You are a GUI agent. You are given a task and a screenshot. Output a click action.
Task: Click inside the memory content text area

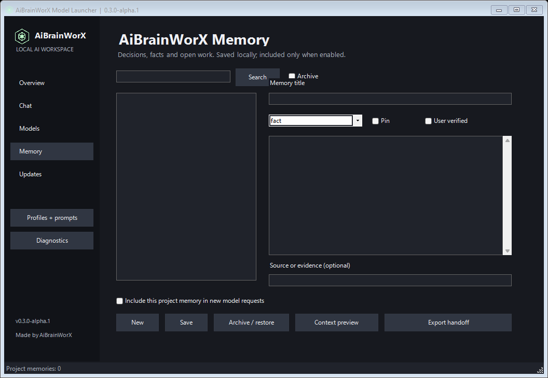tap(386, 195)
